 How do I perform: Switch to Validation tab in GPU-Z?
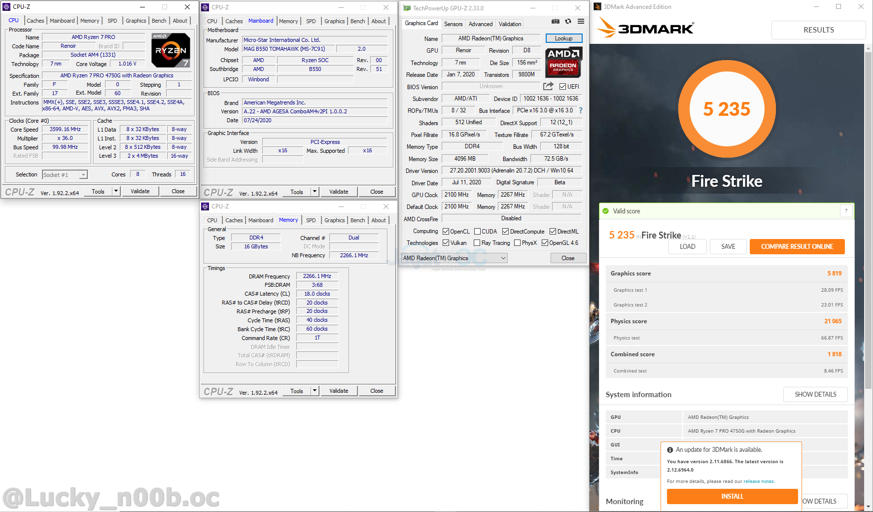[510, 24]
